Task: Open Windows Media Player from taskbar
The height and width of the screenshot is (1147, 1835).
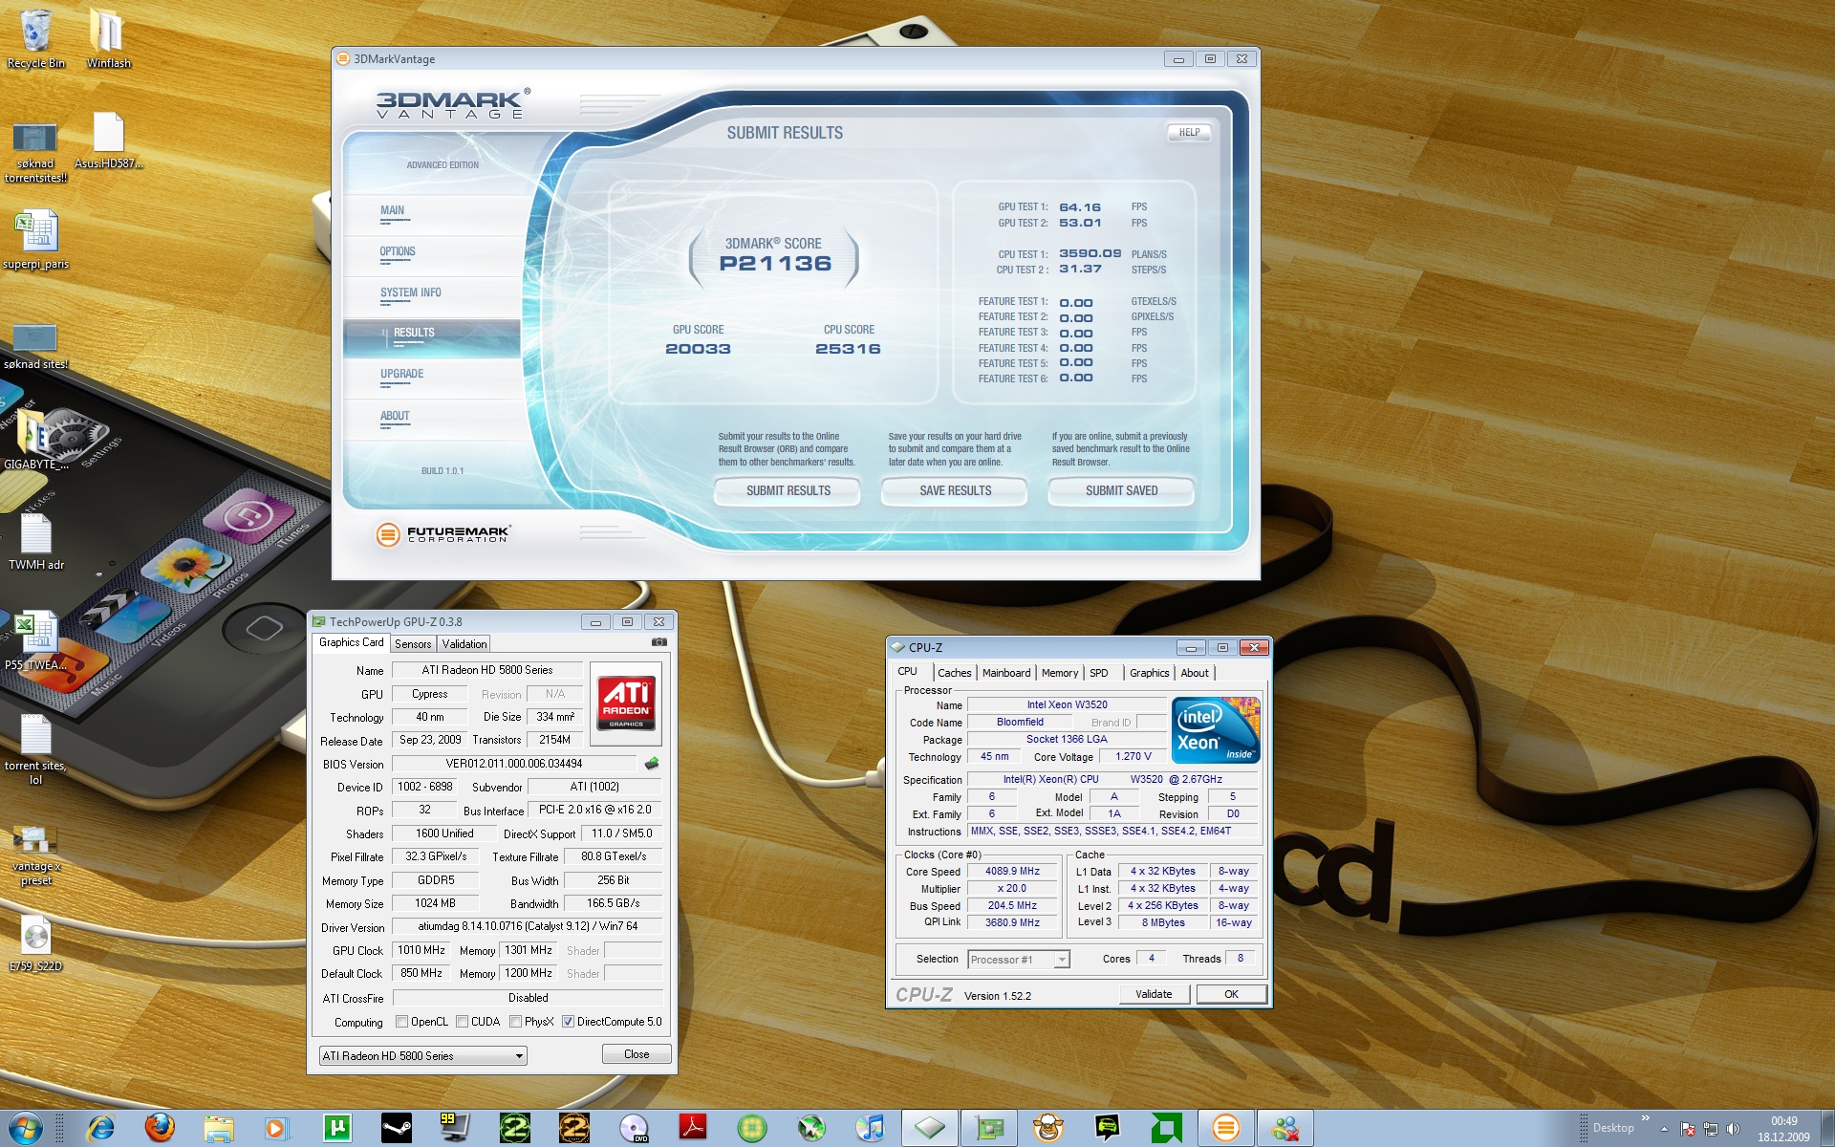Action: [x=276, y=1129]
